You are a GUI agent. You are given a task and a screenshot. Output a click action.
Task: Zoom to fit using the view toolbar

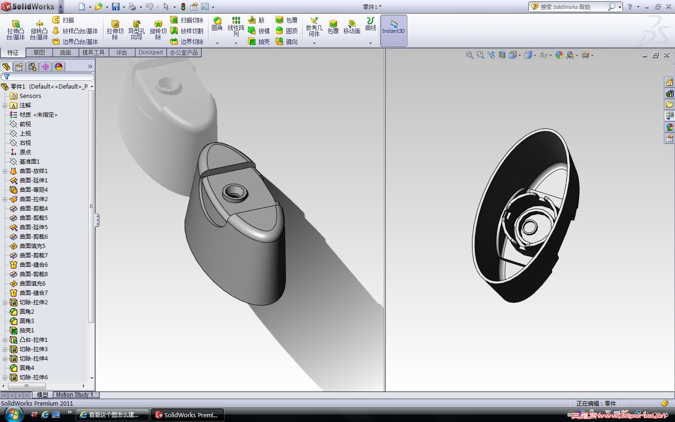[469, 55]
